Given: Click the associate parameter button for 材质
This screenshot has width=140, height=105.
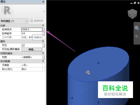Looking at the screenshot, I should [44, 57].
